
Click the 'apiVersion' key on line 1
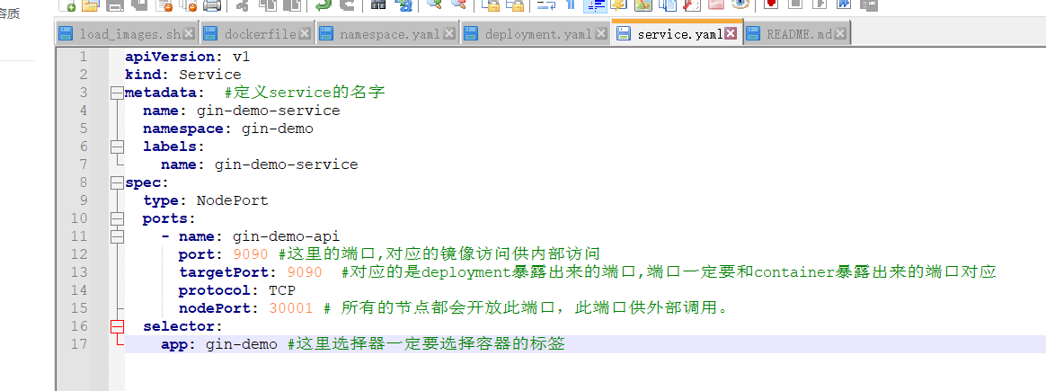click(x=170, y=56)
